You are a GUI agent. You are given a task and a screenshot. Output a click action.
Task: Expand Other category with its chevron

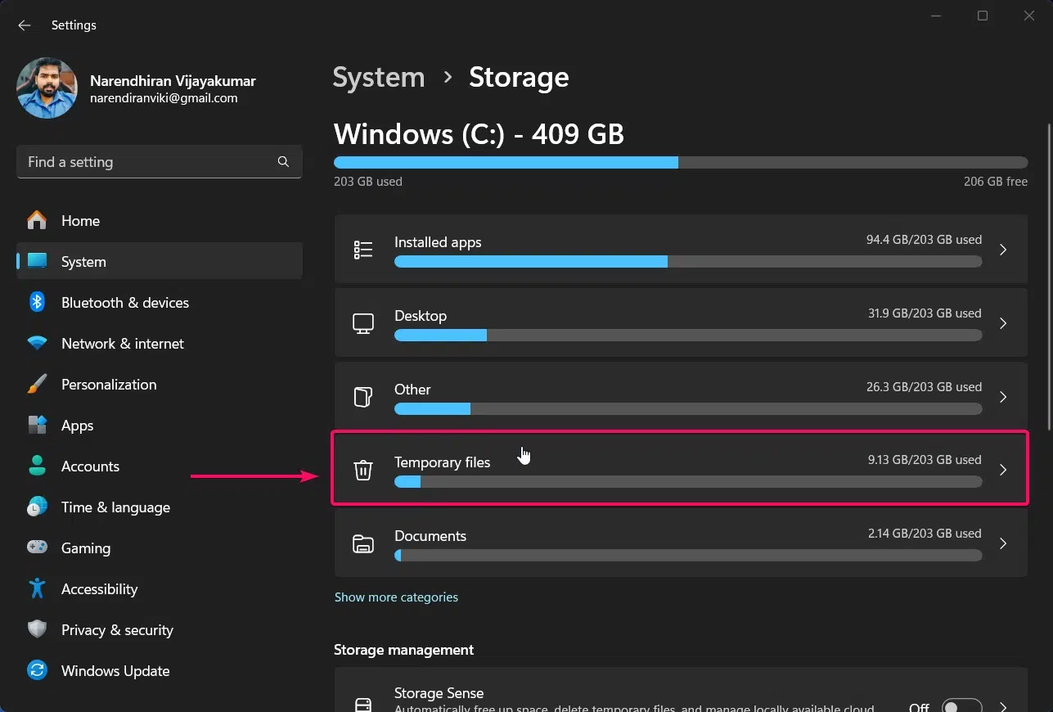1003,397
